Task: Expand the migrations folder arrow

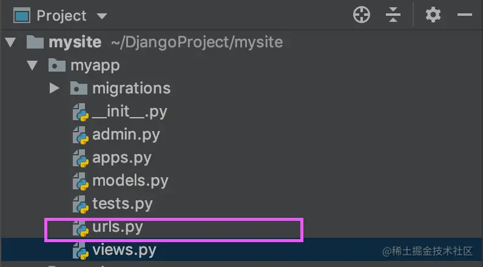Action: (55, 89)
